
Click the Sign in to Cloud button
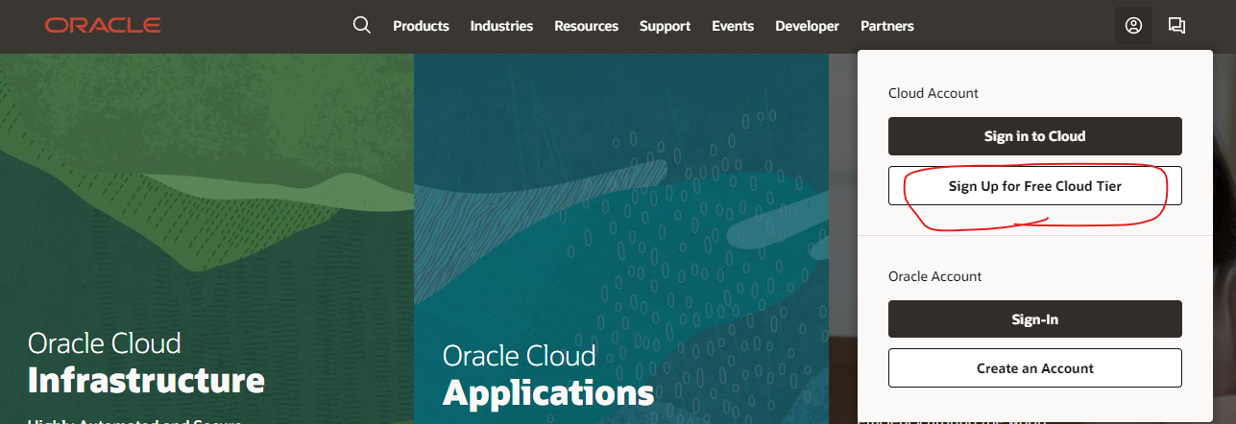pos(1034,136)
